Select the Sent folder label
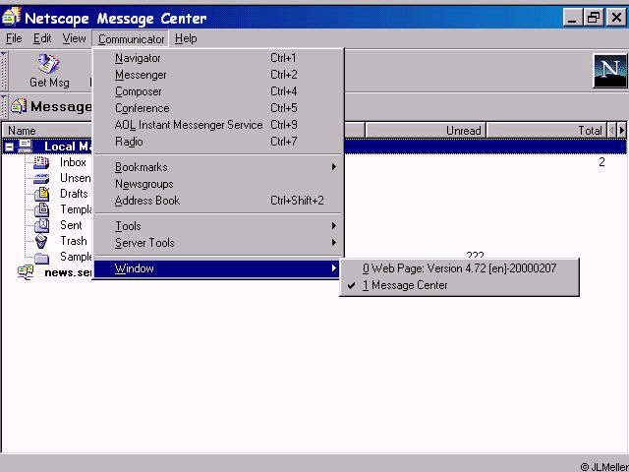The width and height of the screenshot is (629, 472). [71, 225]
